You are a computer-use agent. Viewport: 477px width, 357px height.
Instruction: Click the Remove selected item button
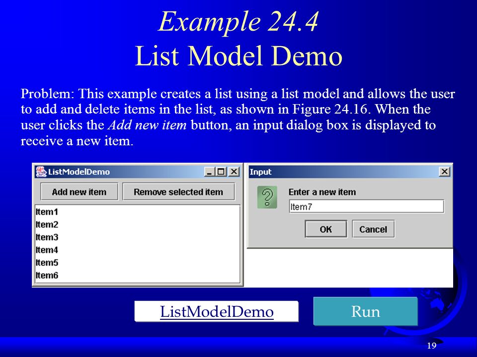(178, 191)
